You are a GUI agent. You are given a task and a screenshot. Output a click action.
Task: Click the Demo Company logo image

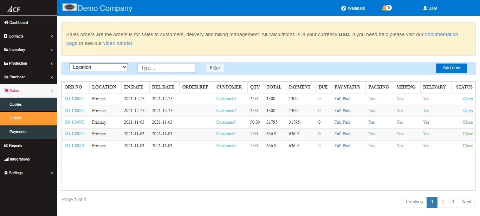pos(69,7)
